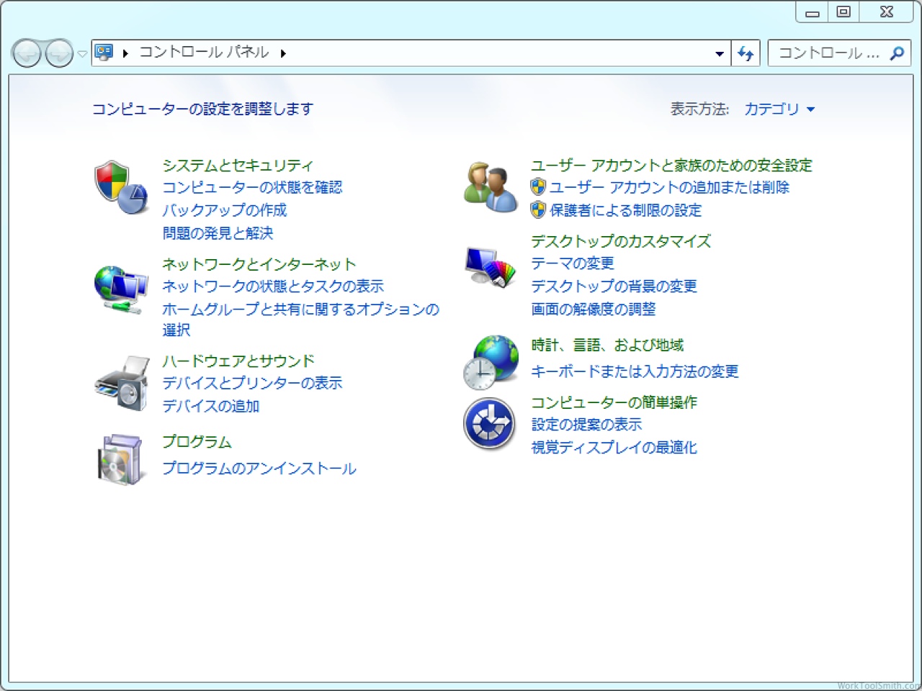The width and height of the screenshot is (922, 691).
Task: Open 視覚ディスプレイの最適化 link
Action: [x=614, y=448]
